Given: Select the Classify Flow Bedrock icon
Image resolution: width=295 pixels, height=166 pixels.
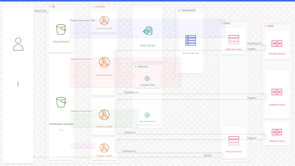Looking at the screenshot, I should [147, 78].
